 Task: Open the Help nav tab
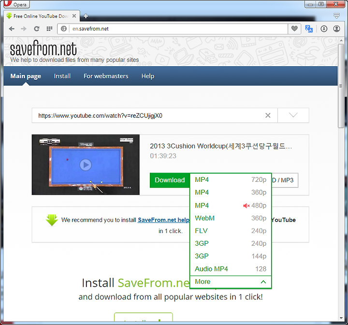point(148,76)
